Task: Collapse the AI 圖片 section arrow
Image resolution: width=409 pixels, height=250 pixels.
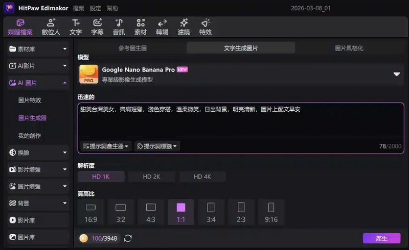Action: point(65,83)
